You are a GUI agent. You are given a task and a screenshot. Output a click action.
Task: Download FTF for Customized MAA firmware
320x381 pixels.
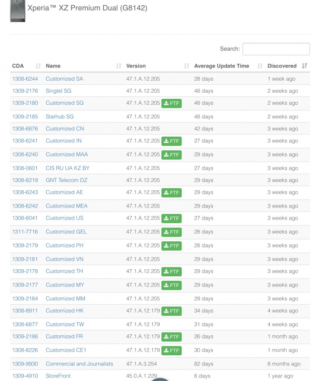tap(172, 155)
